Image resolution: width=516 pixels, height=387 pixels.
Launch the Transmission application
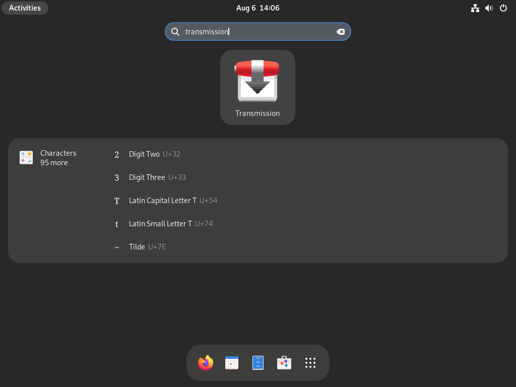point(257,81)
